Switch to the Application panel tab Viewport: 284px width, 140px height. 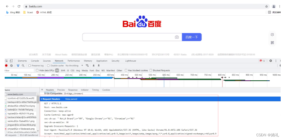(x=102, y=61)
